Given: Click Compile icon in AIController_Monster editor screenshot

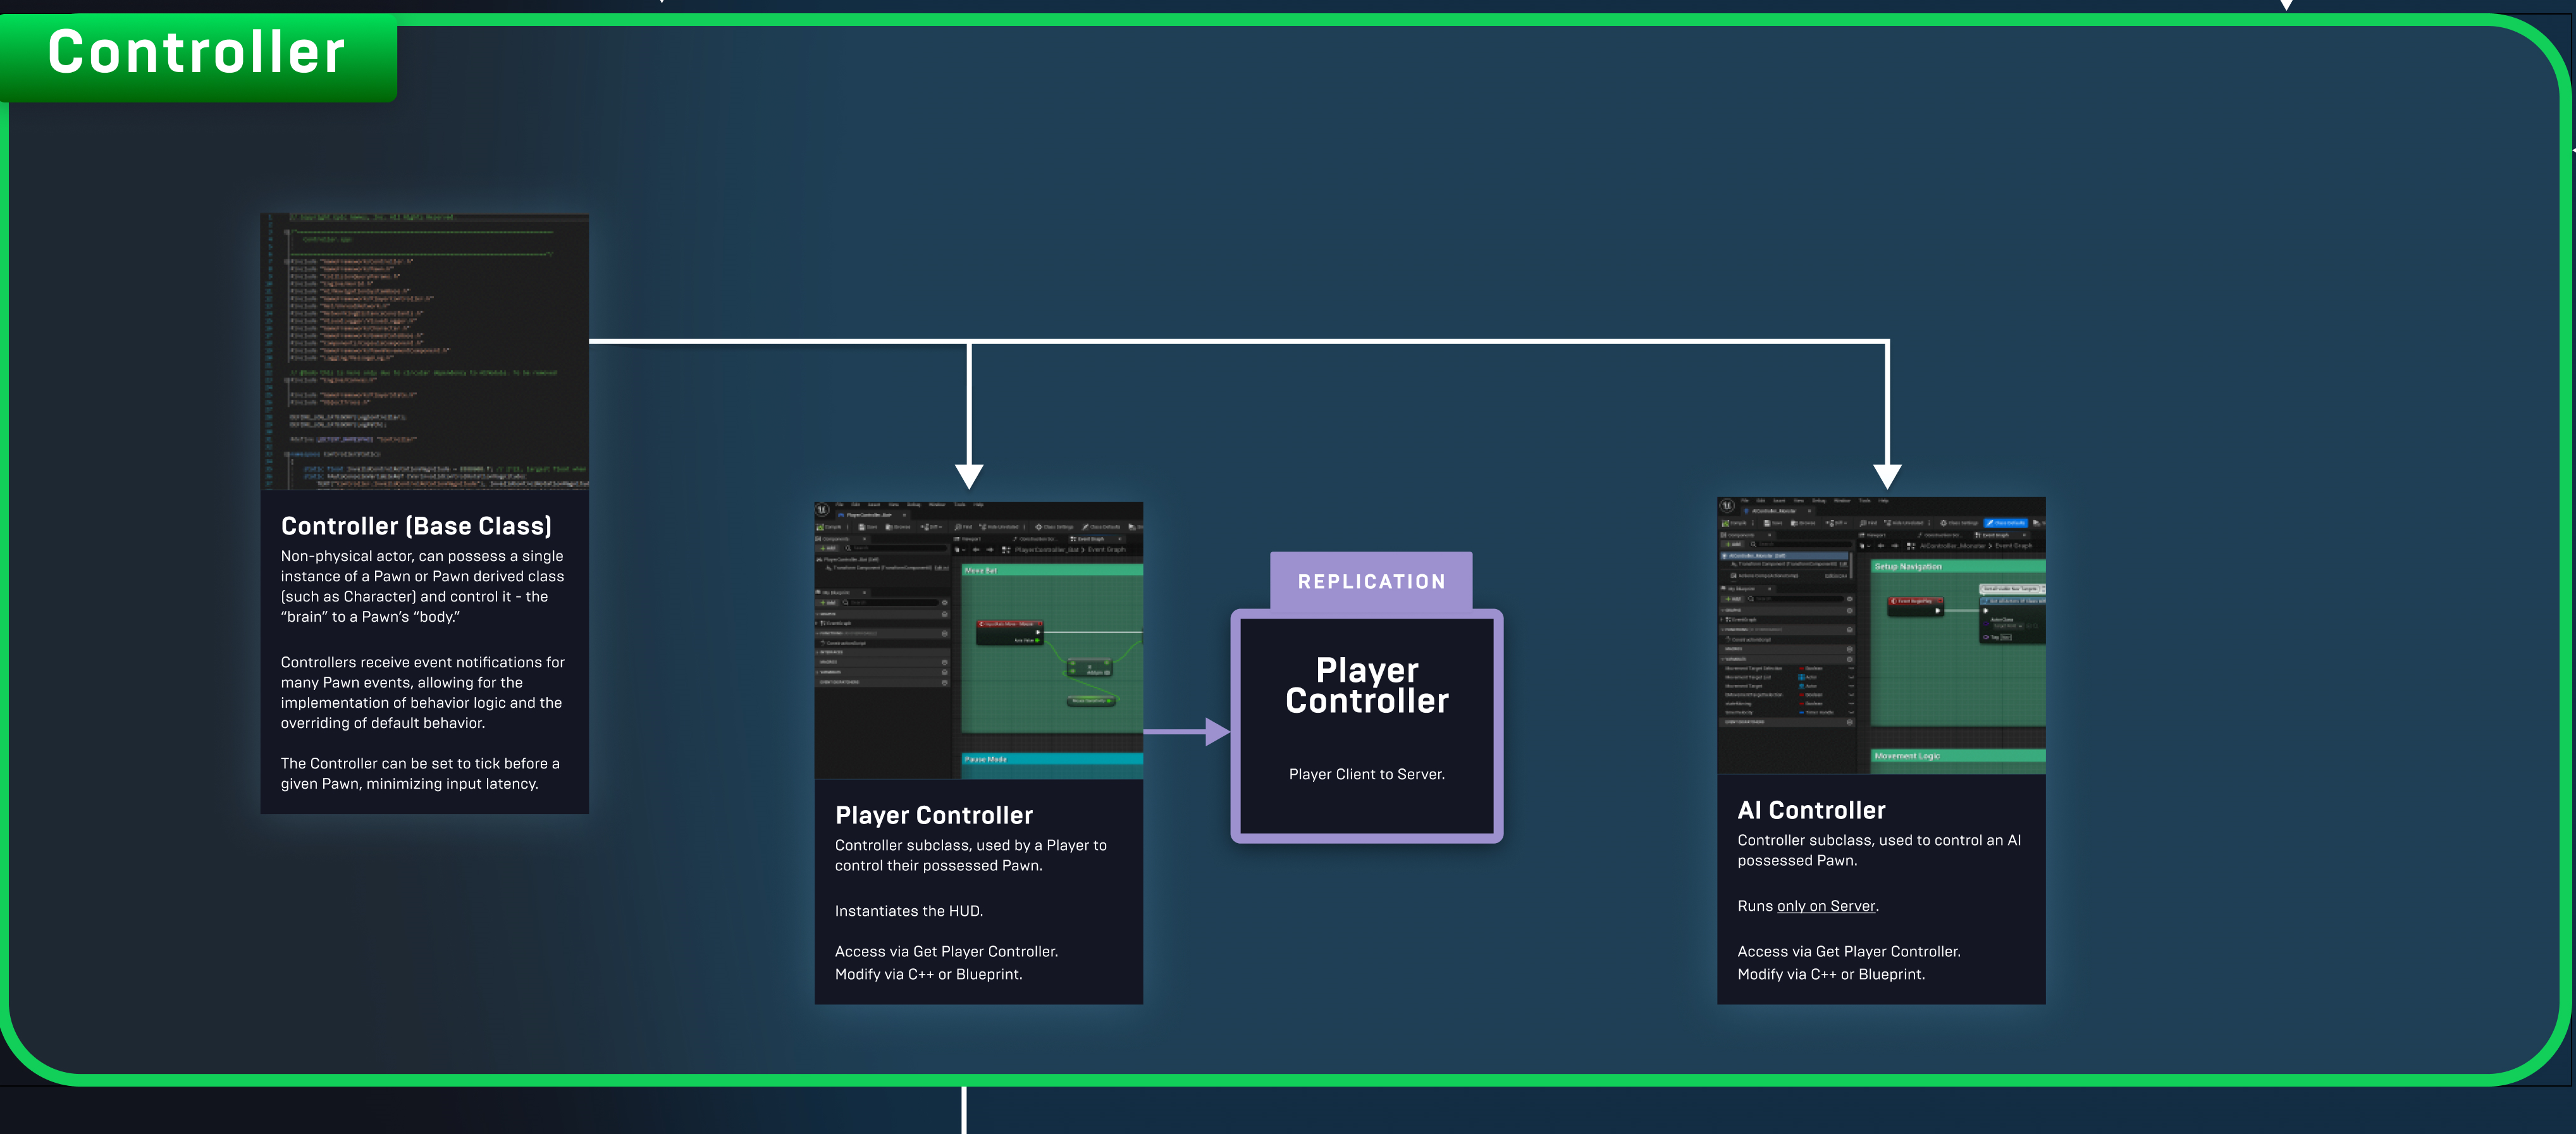Looking at the screenshot, I should (1726, 523).
